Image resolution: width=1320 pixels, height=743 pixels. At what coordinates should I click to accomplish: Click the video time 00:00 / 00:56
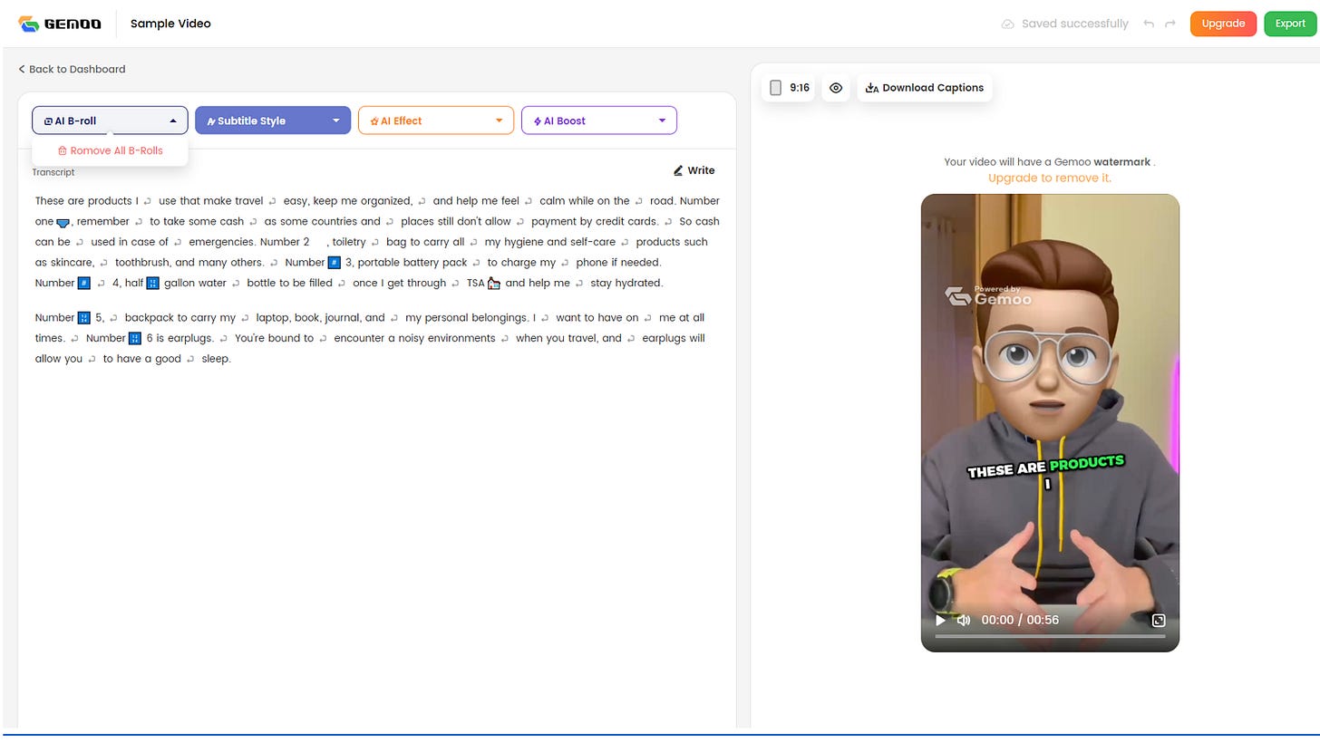pos(1020,620)
